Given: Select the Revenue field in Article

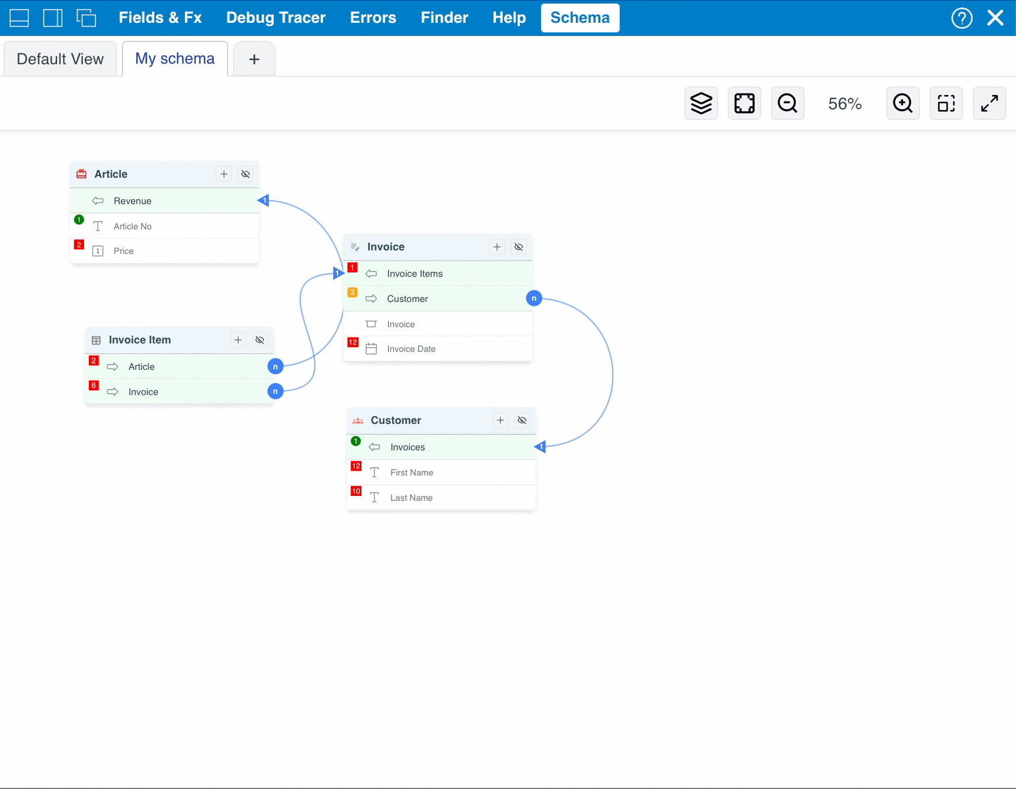Looking at the screenshot, I should (x=165, y=201).
